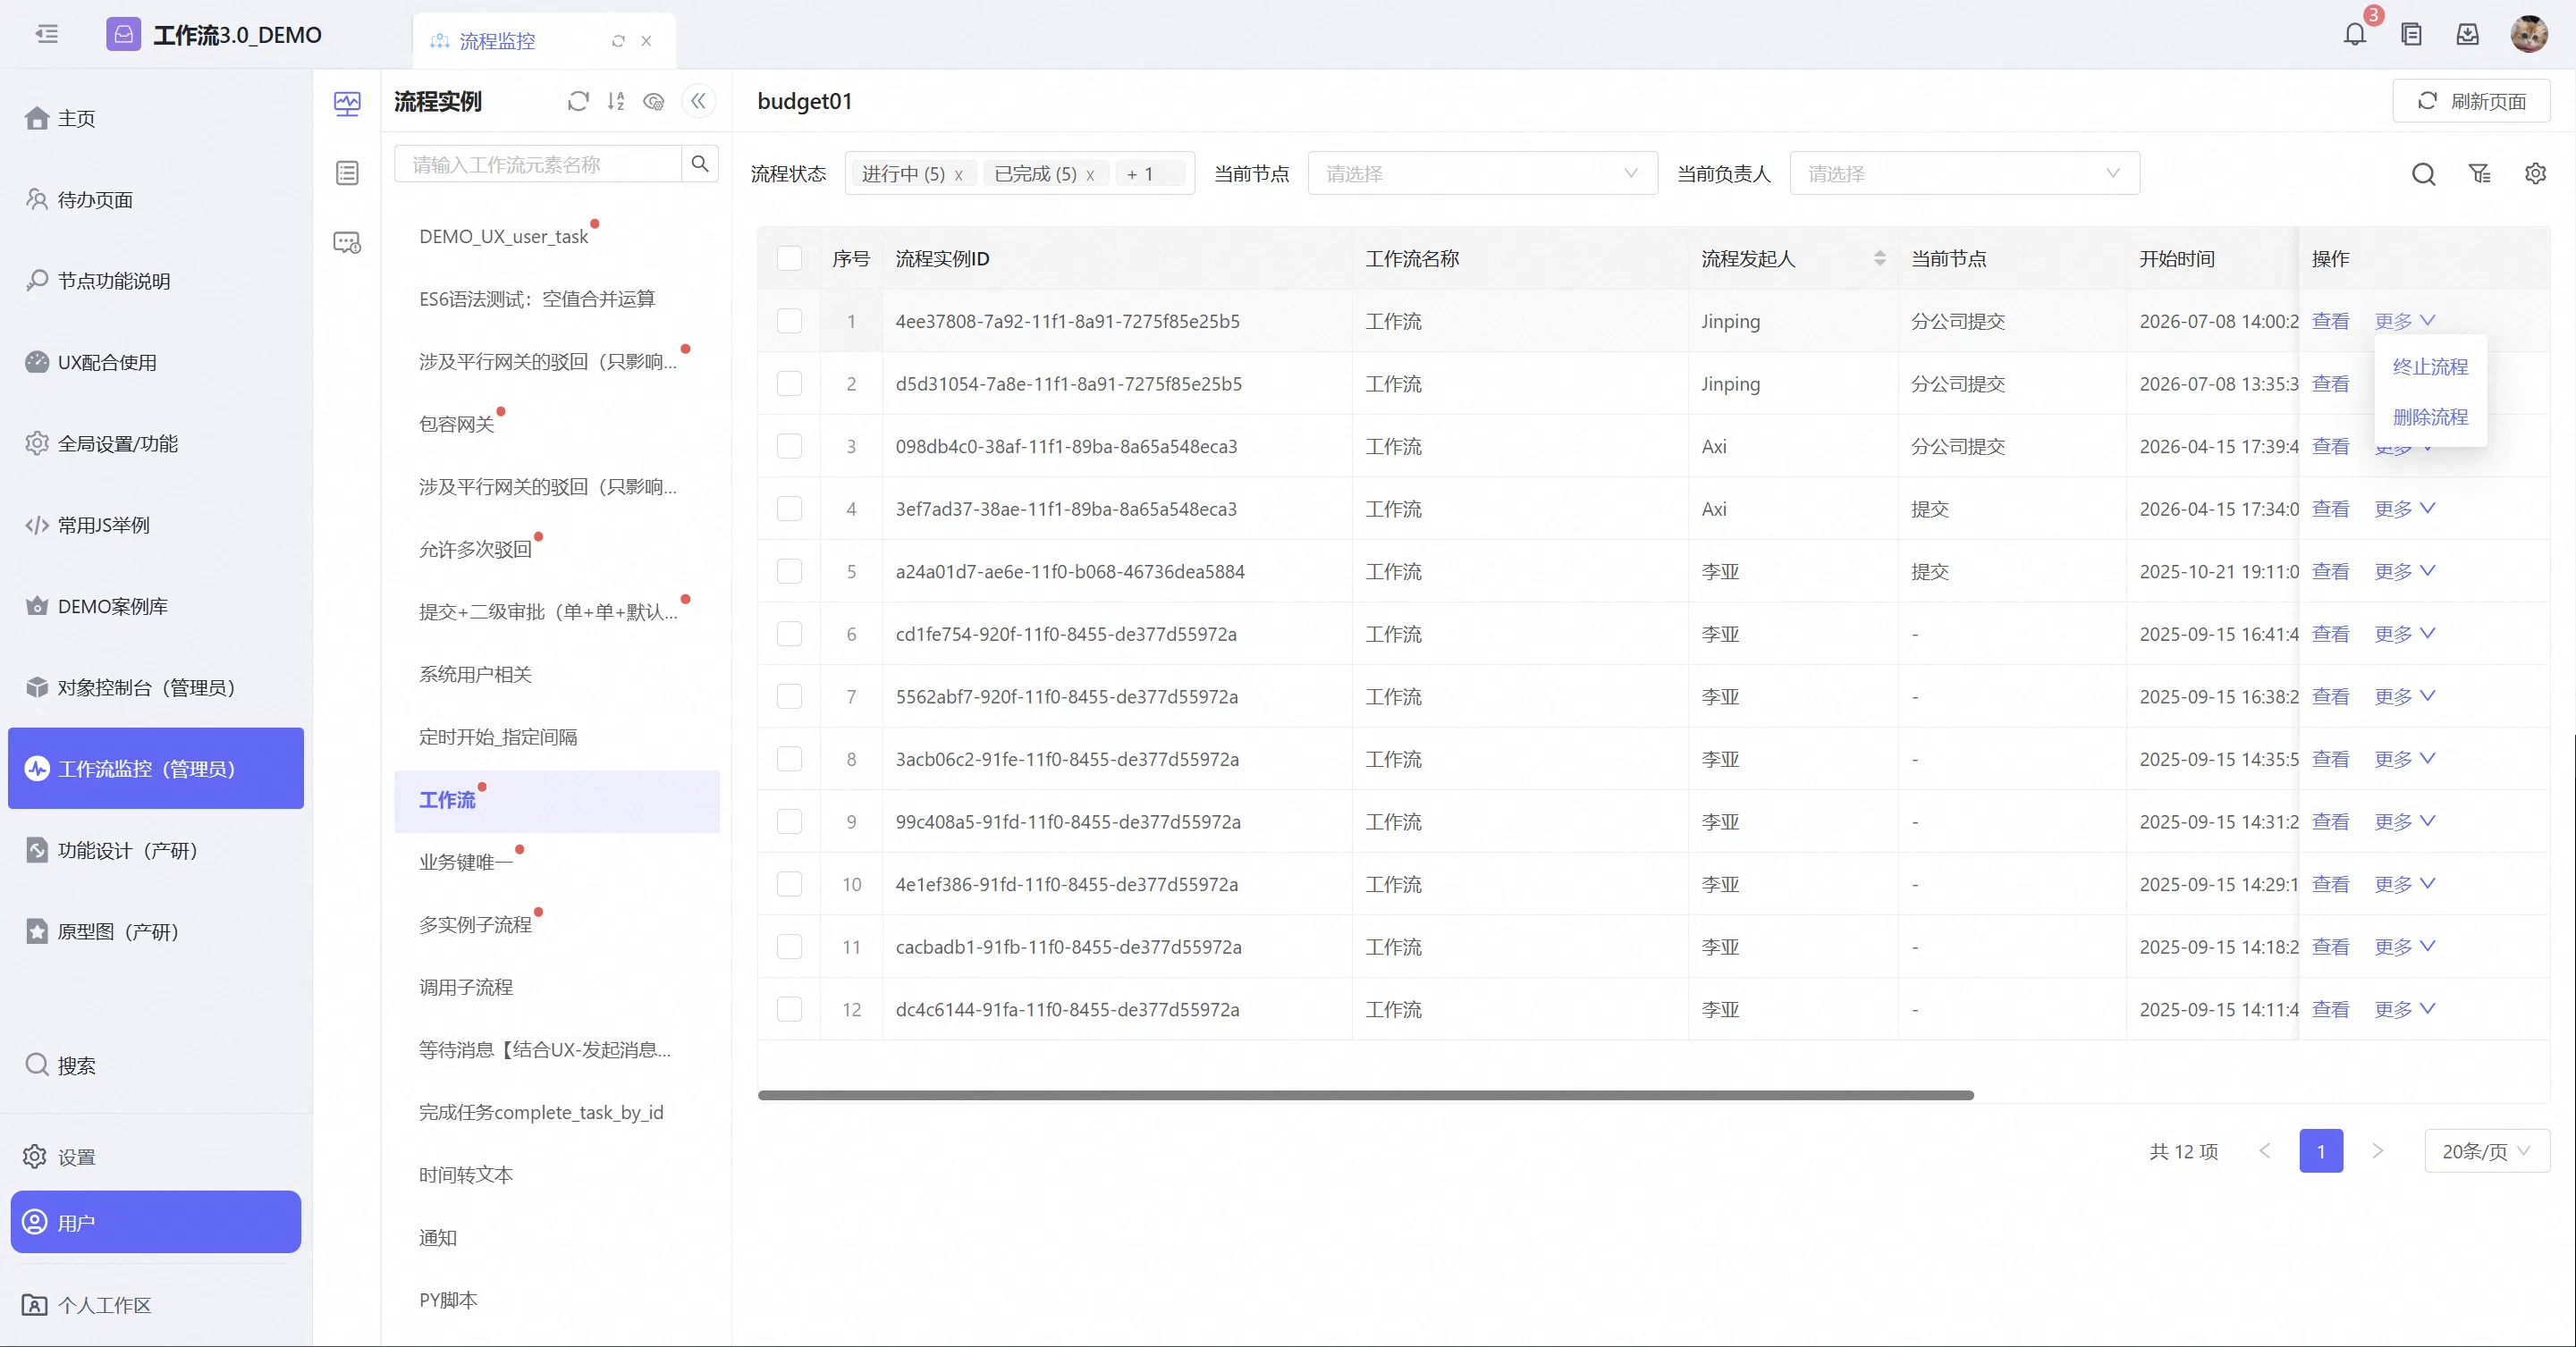Click the refresh icon beside 流程实例

coord(578,101)
